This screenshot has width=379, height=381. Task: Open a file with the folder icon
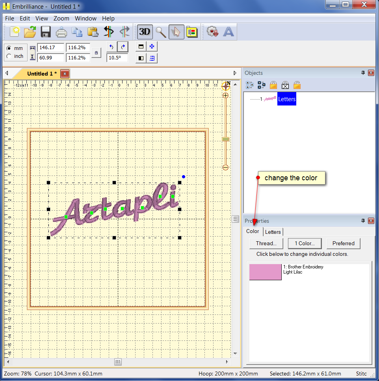coord(30,32)
